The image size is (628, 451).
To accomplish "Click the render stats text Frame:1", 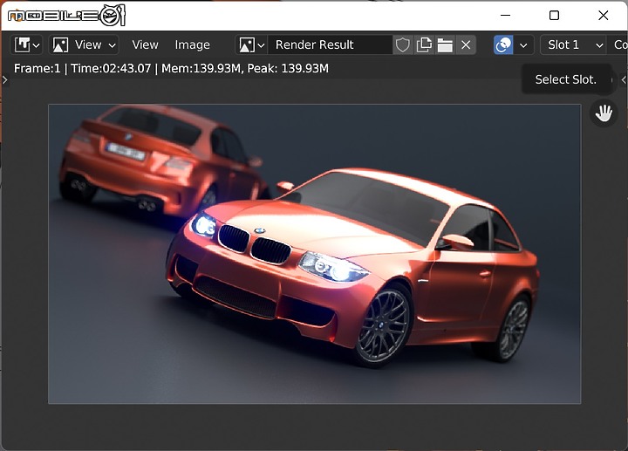I will pyautogui.click(x=37, y=69).
